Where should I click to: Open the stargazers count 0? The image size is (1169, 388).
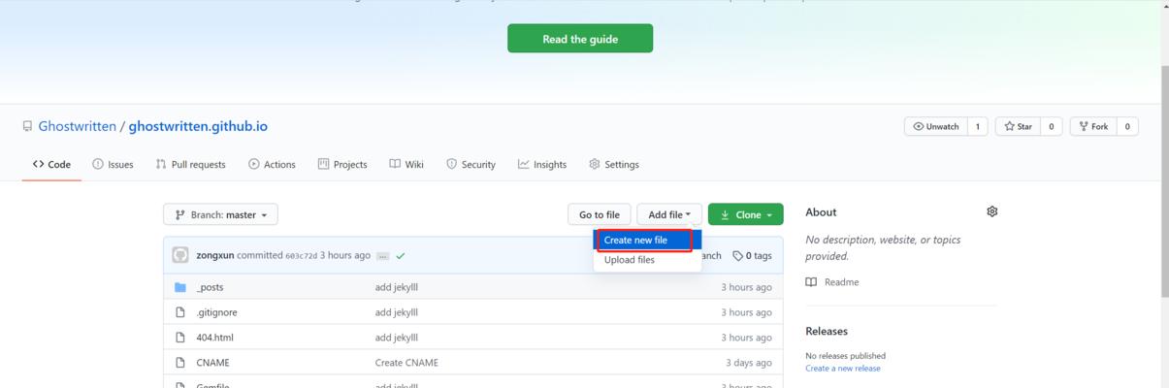pyautogui.click(x=1051, y=126)
